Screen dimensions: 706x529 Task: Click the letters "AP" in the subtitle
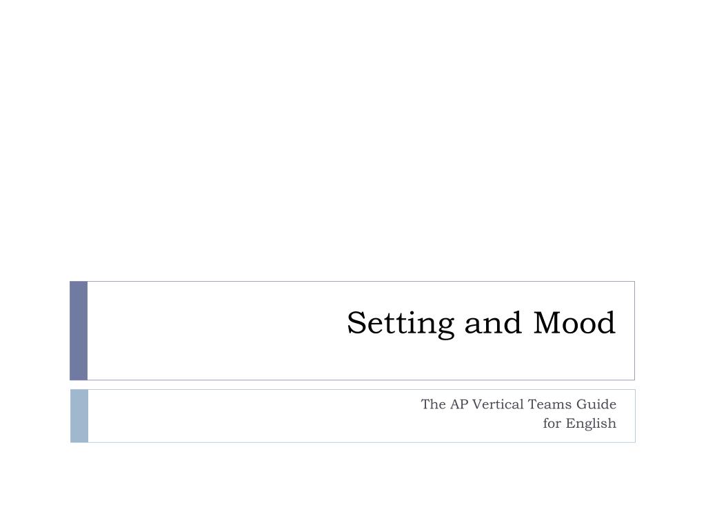pyautogui.click(x=459, y=404)
